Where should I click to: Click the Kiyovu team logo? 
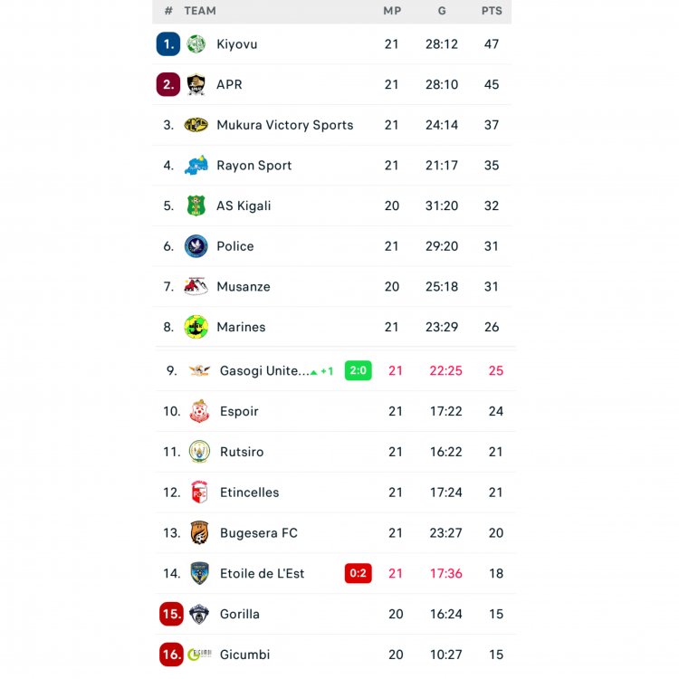click(x=196, y=44)
